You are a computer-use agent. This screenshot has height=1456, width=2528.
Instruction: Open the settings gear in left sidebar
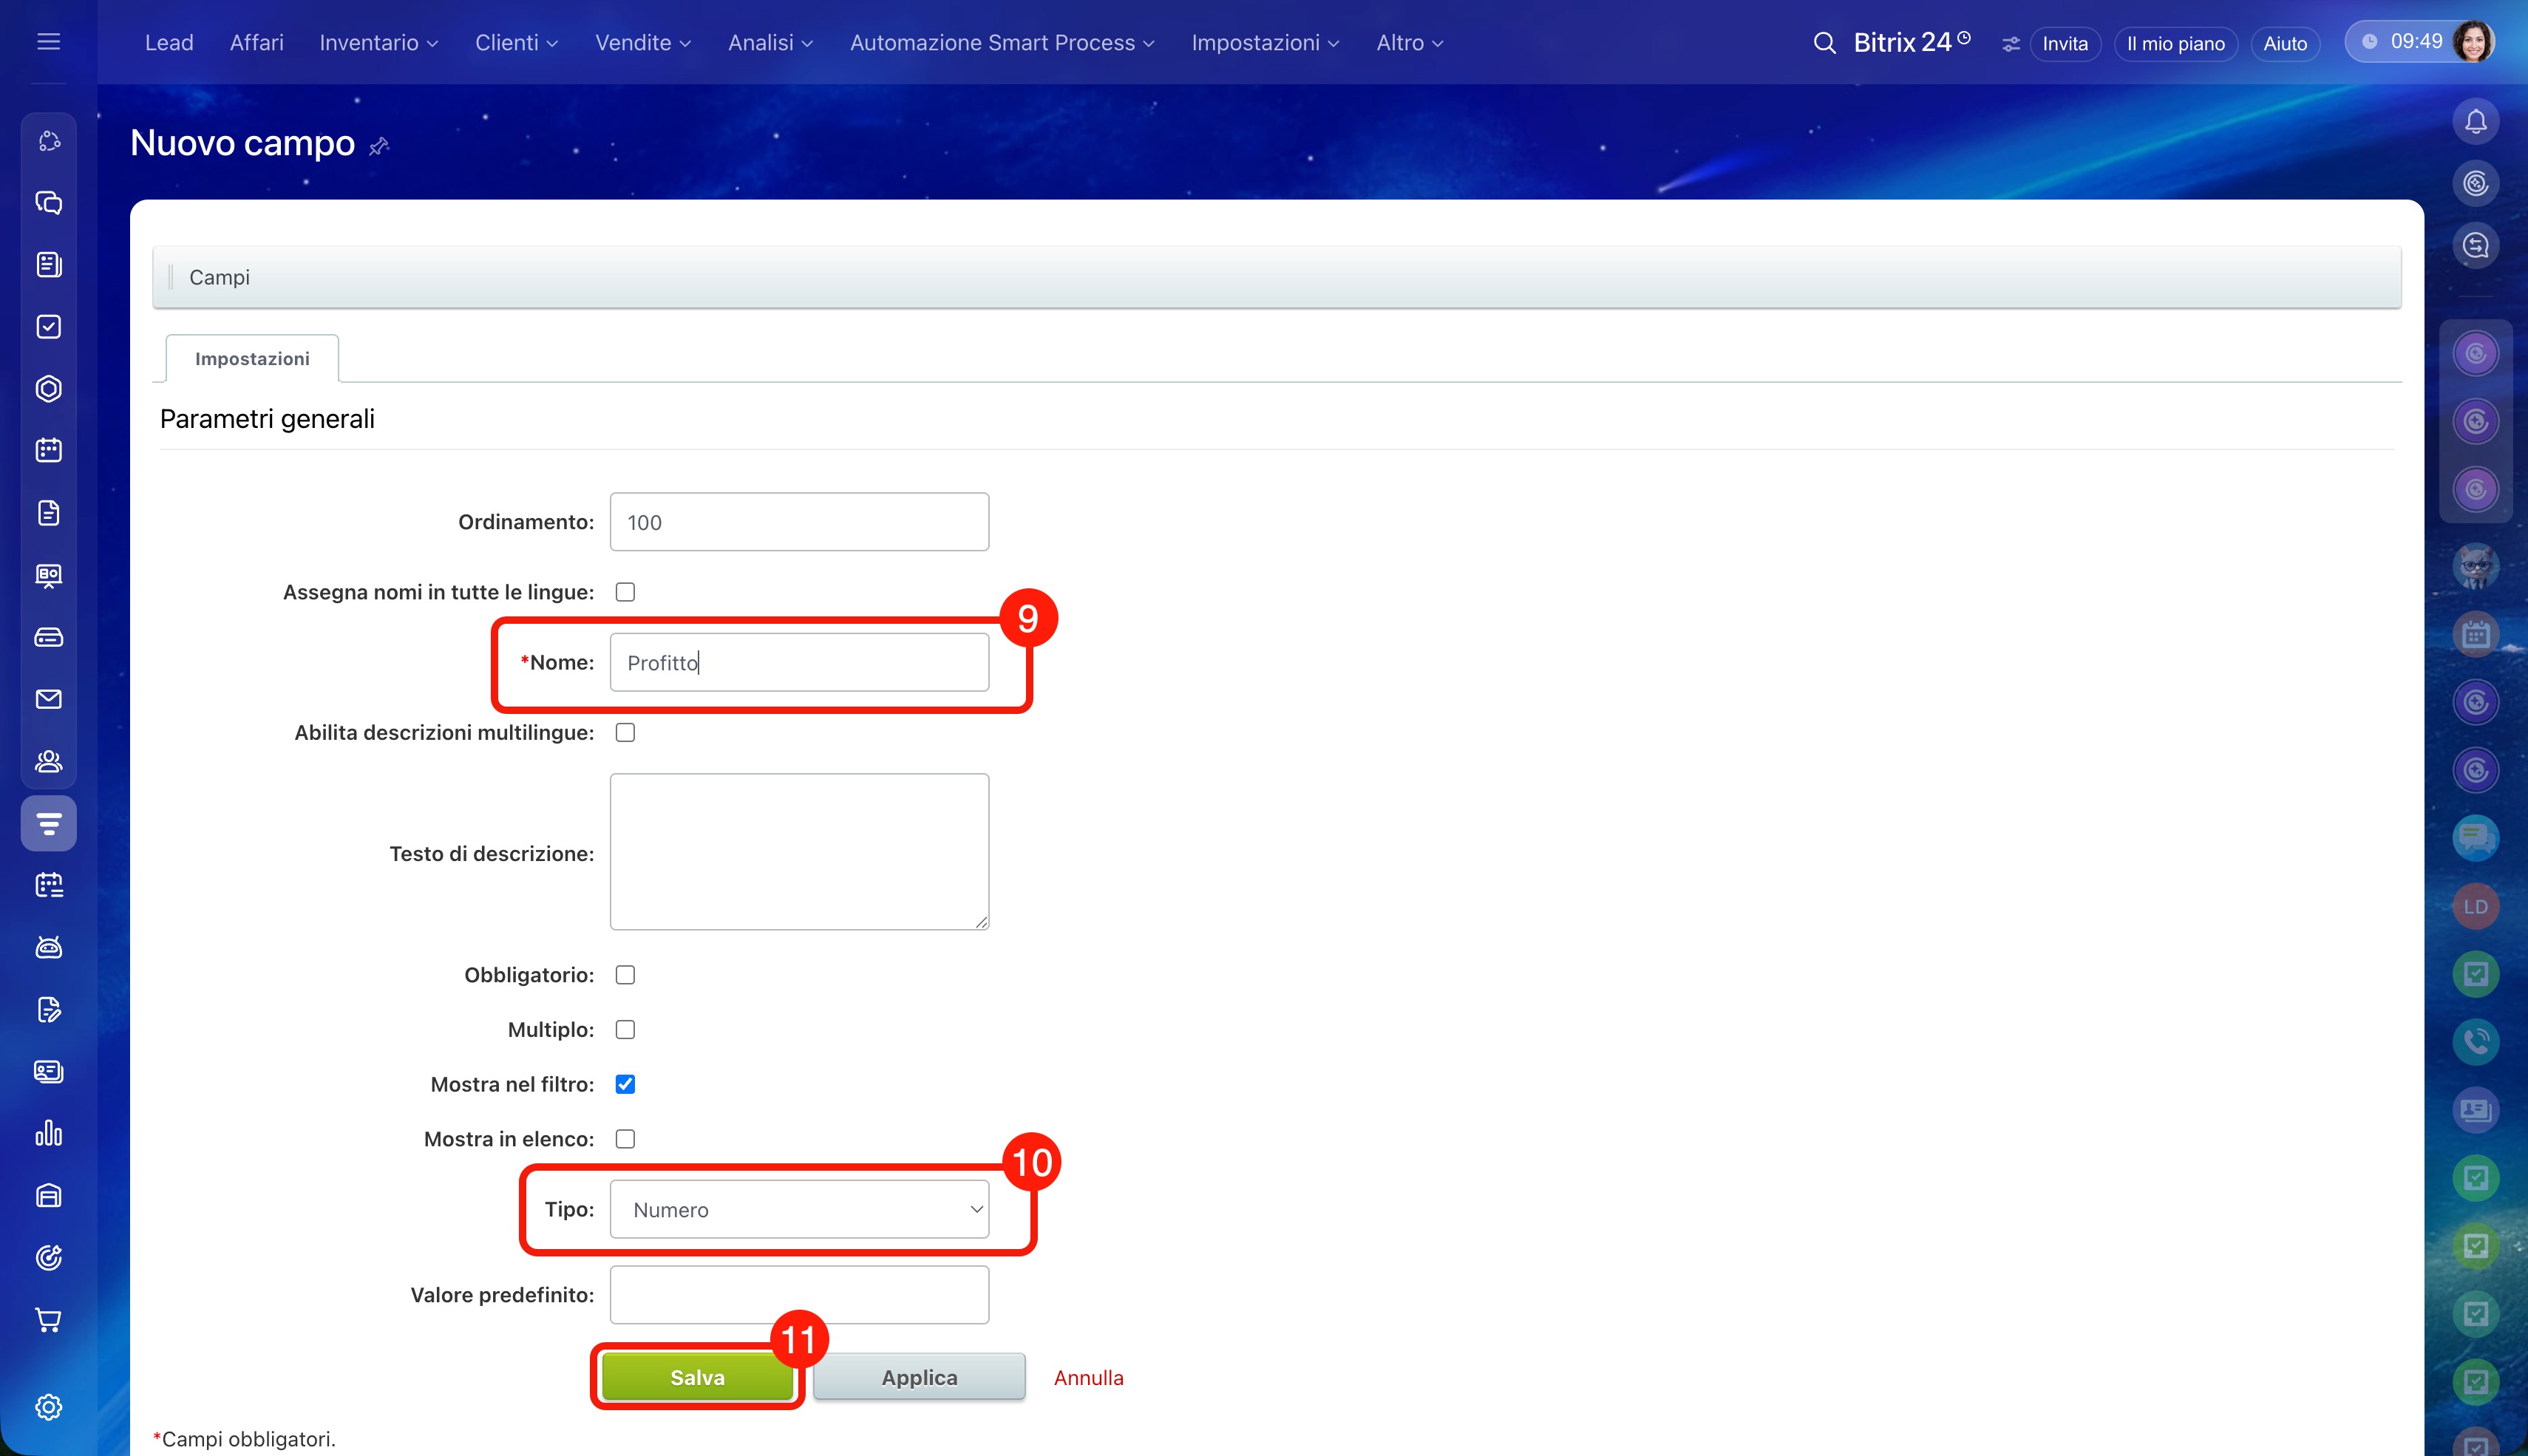(48, 1407)
